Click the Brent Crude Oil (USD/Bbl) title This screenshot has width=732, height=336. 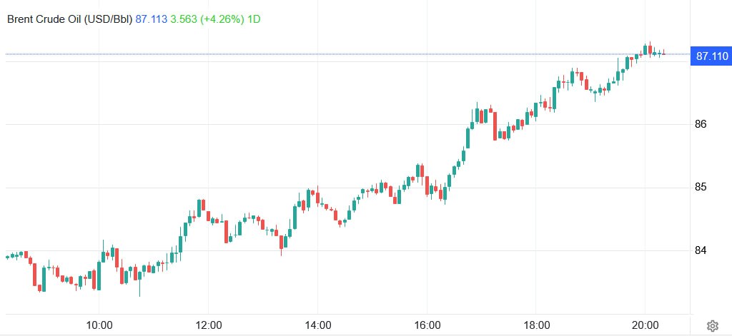69,19
